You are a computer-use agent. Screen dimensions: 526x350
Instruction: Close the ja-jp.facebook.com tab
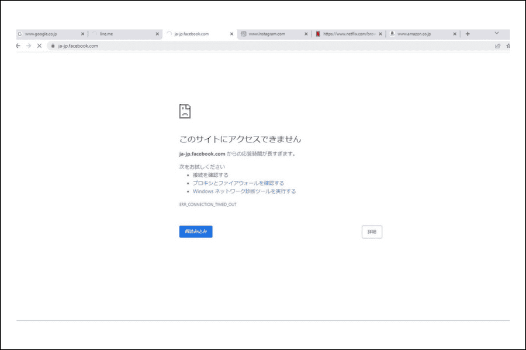231,34
